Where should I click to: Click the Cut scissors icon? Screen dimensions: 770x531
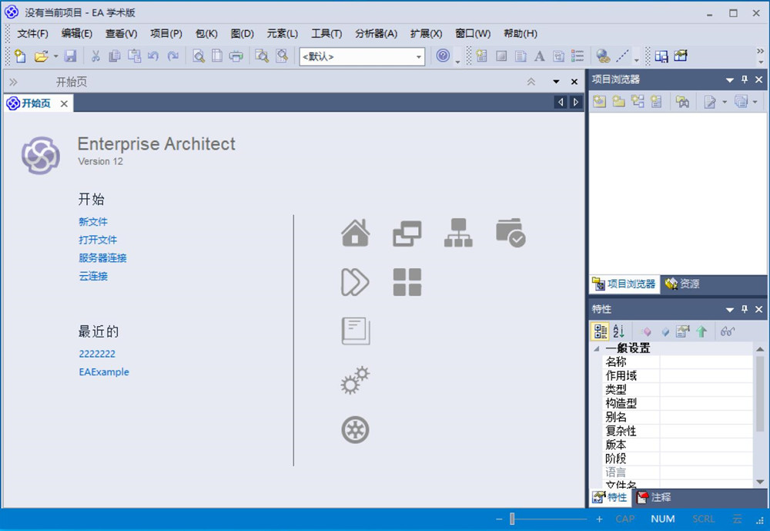pyautogui.click(x=95, y=56)
